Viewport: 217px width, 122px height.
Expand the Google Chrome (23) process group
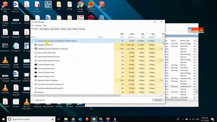33,45
